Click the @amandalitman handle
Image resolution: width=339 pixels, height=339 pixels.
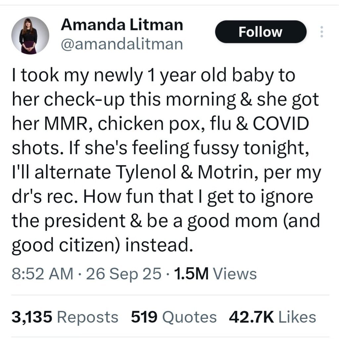pyautogui.click(x=121, y=44)
